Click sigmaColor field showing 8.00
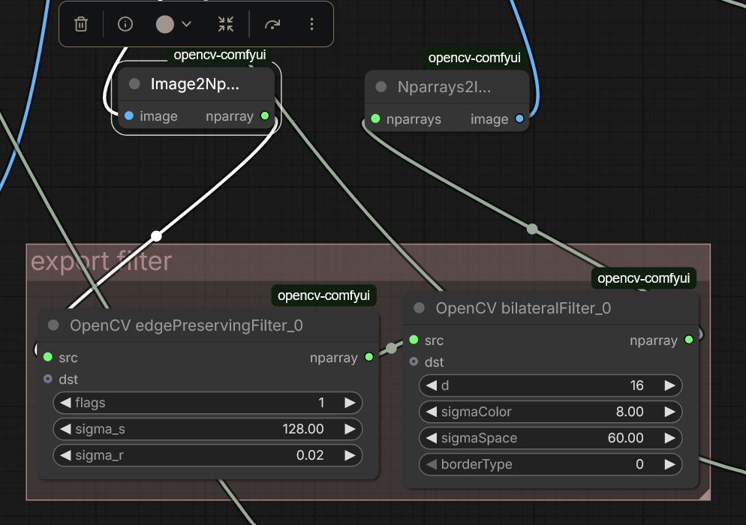Image resolution: width=746 pixels, height=525 pixels. click(550, 411)
